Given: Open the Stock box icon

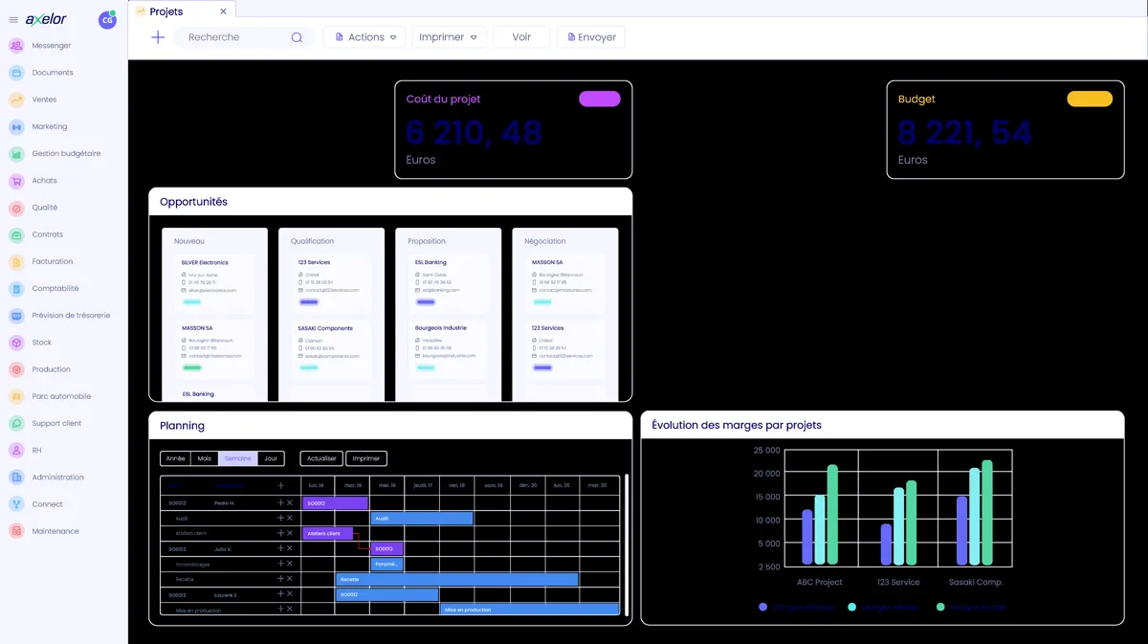Looking at the screenshot, I should click(x=16, y=342).
